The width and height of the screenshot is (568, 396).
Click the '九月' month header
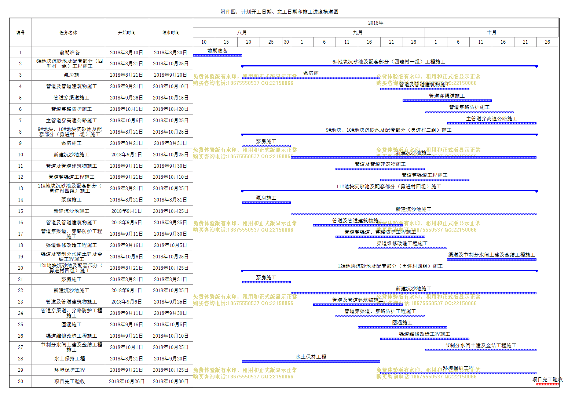pyautogui.click(x=358, y=32)
